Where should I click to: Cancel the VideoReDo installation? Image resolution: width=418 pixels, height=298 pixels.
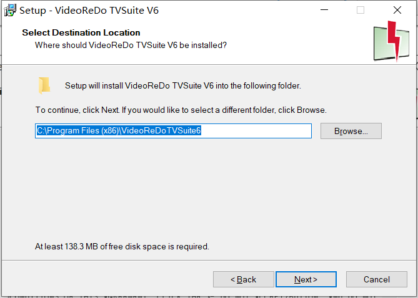point(376,279)
